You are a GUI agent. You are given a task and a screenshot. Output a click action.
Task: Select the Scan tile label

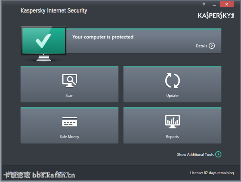[x=69, y=95]
